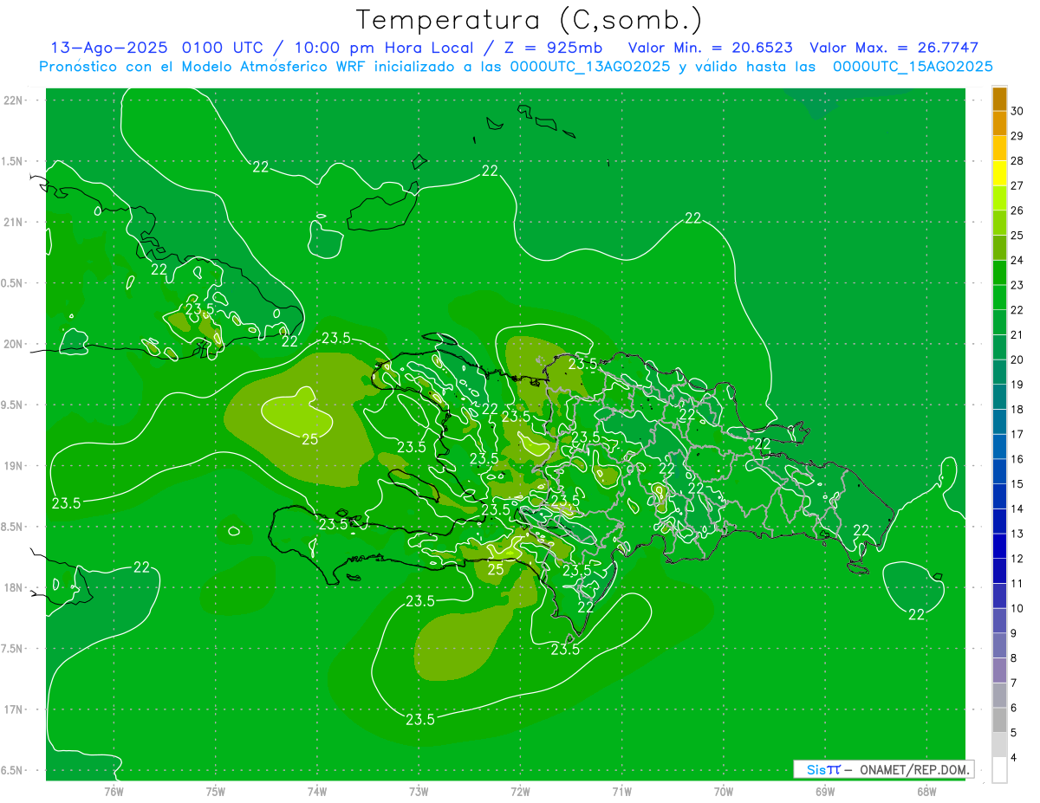The height and width of the screenshot is (803, 1040).
Task: Click the legend value '15'
Action: pos(1017,484)
